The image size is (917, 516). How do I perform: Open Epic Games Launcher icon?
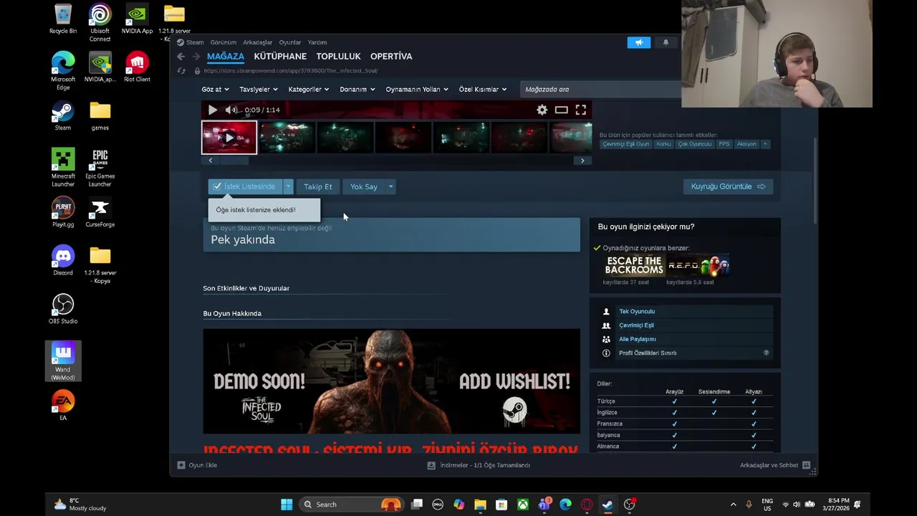[100, 168]
